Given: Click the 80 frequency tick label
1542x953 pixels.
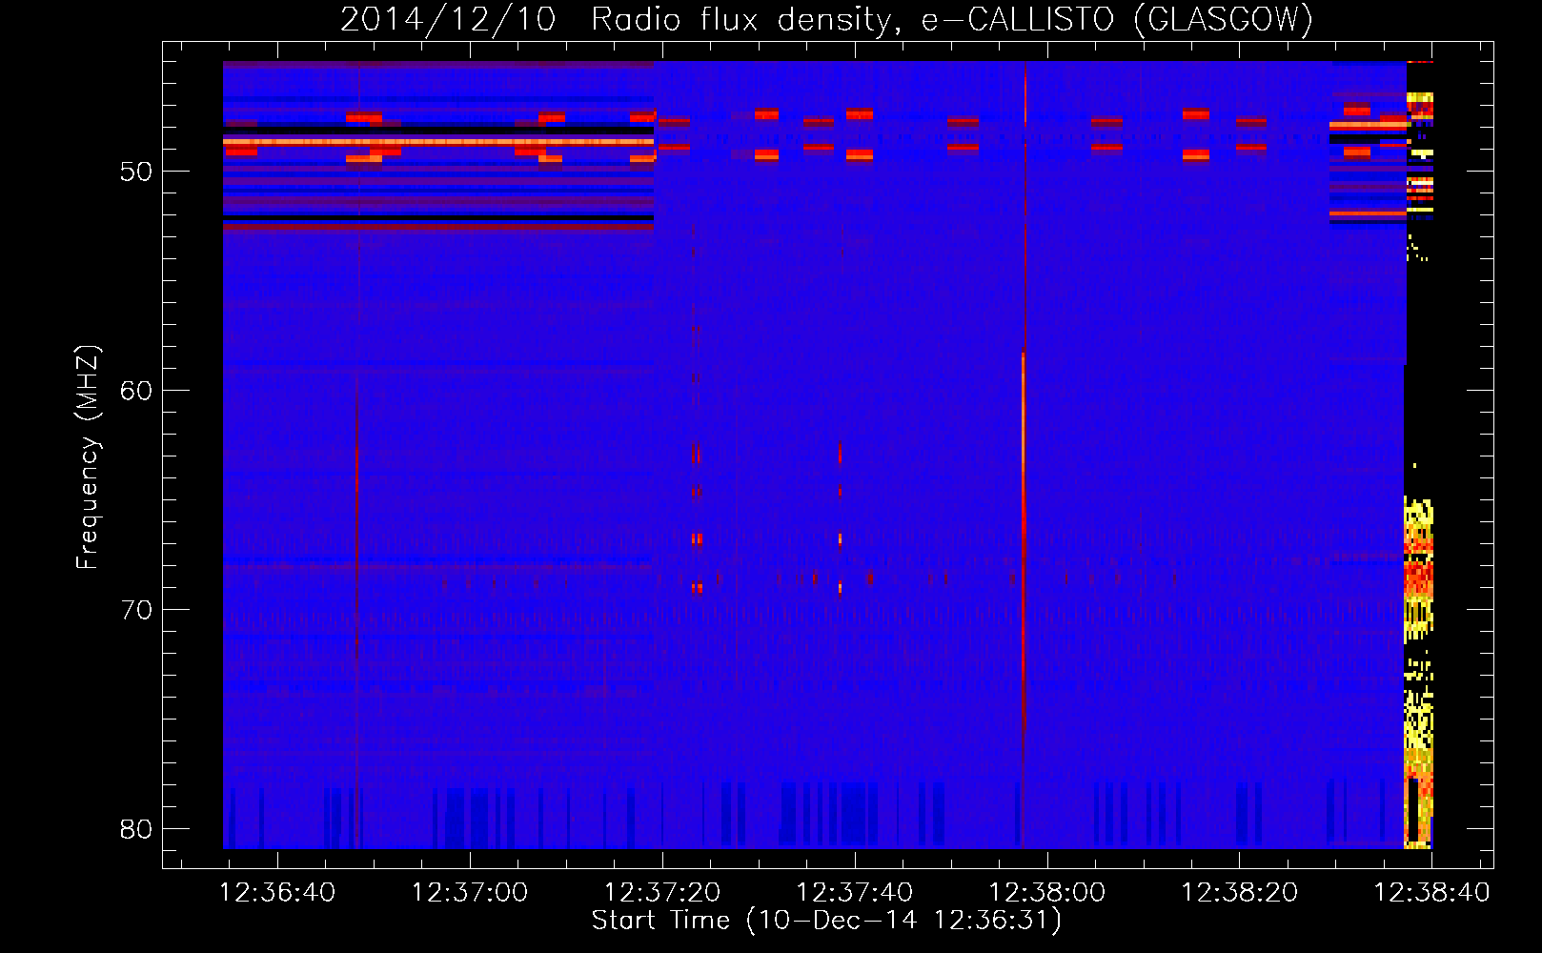Looking at the screenshot, I should (x=136, y=829).
